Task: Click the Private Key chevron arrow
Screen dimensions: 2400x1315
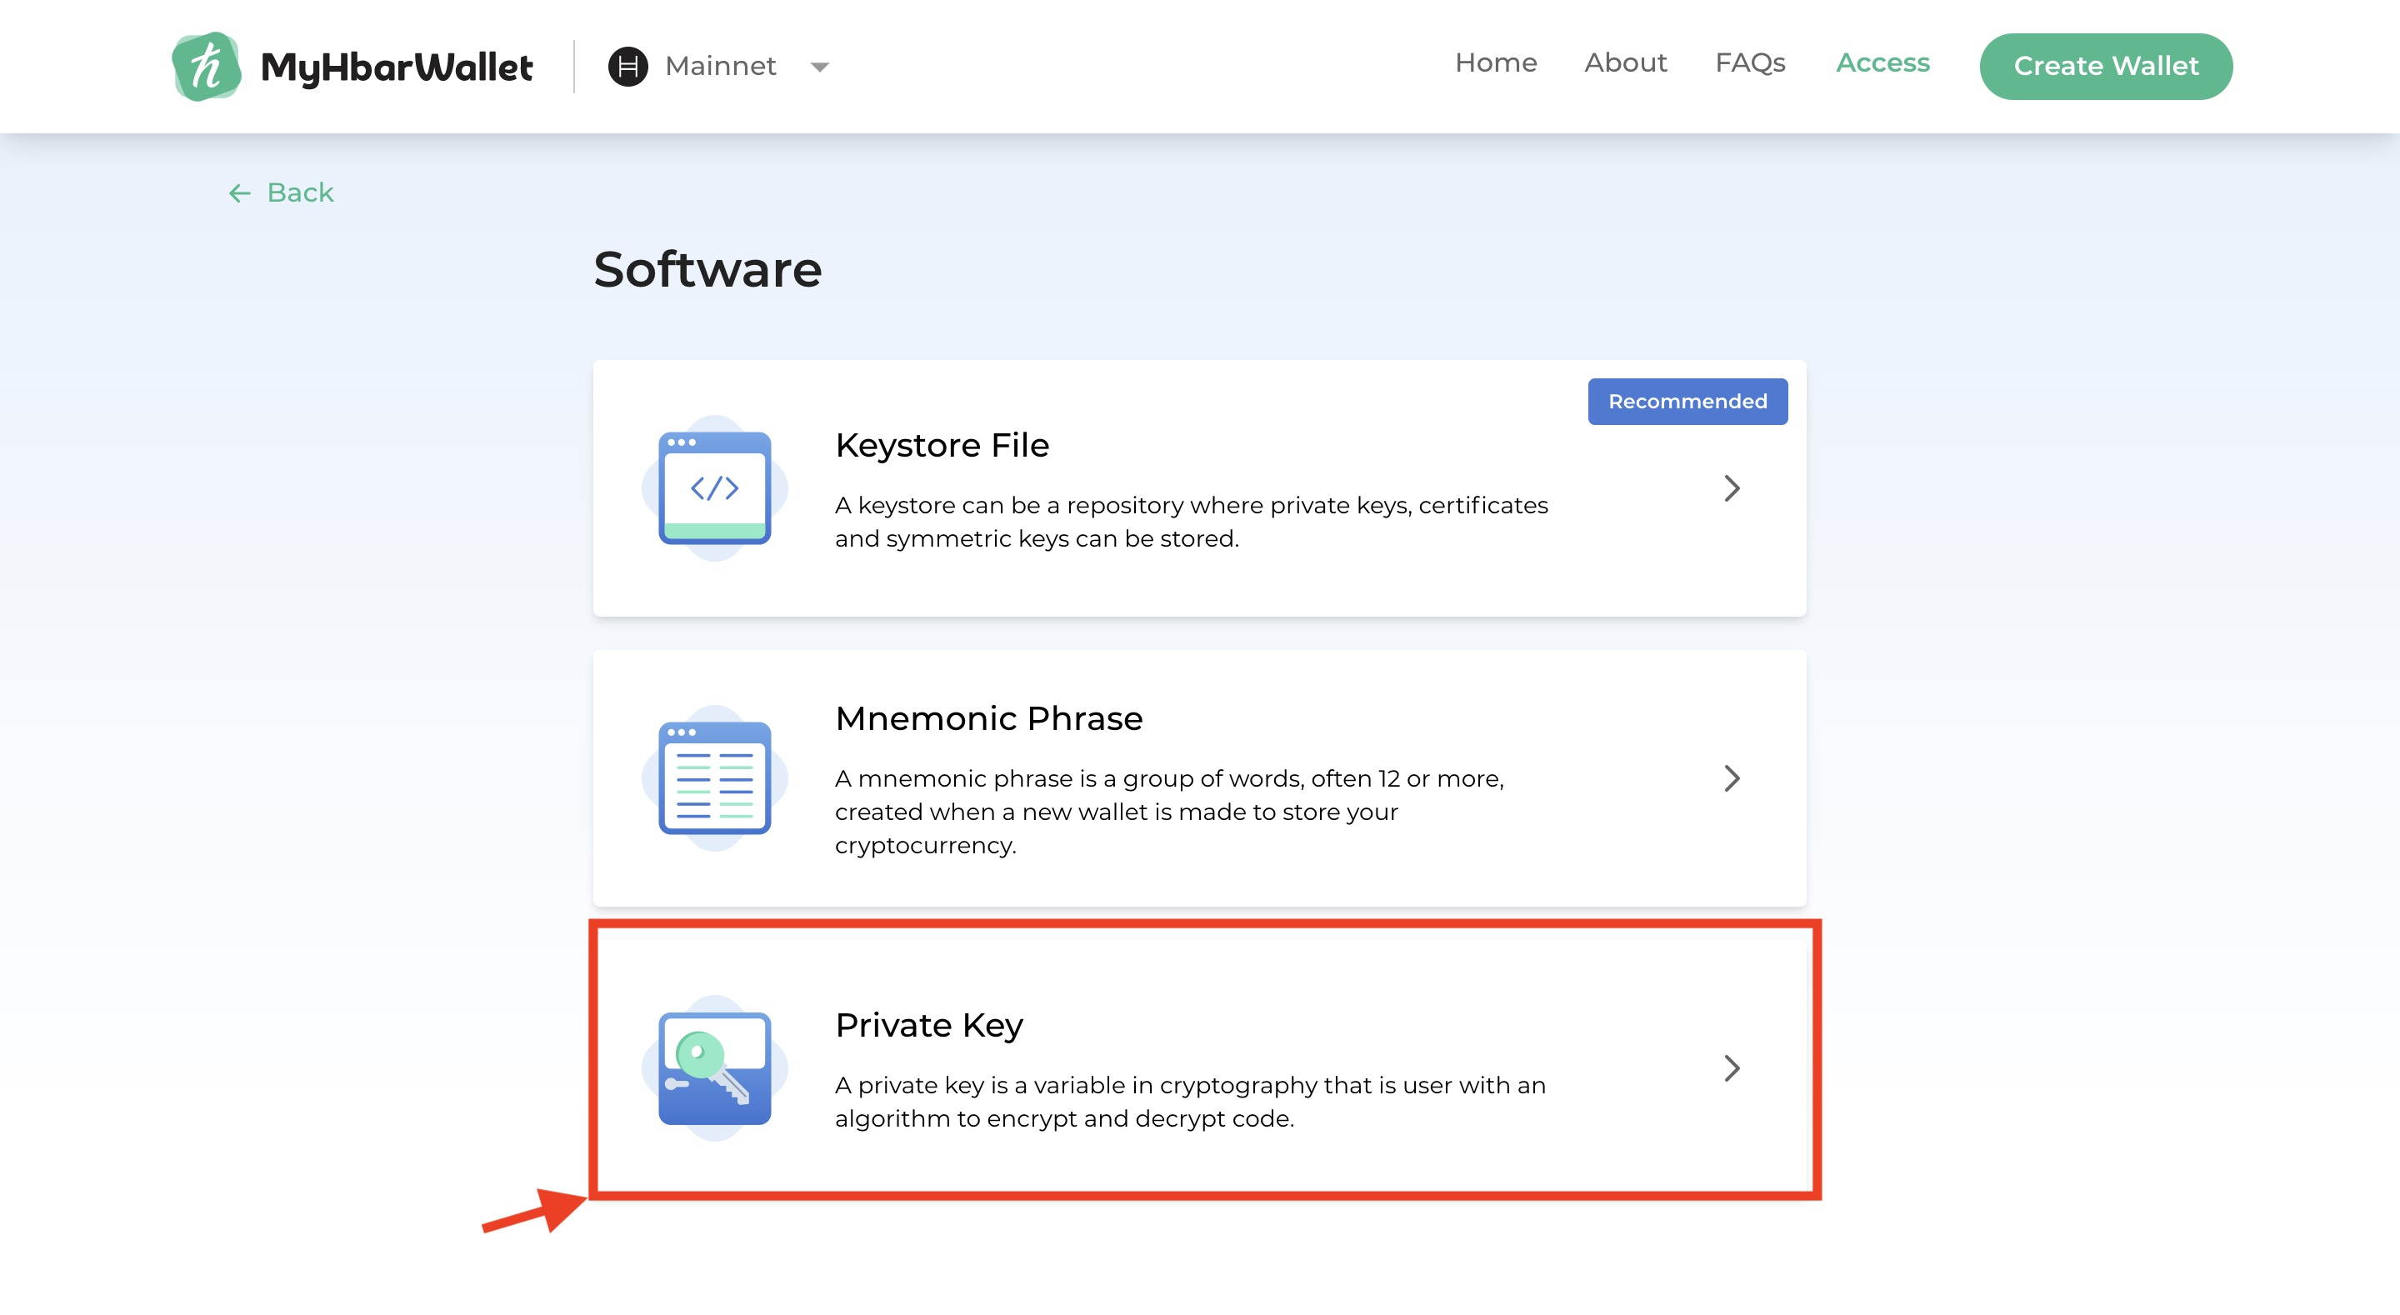Action: click(1731, 1068)
